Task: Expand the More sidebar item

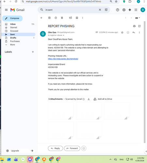Action: click(12, 45)
